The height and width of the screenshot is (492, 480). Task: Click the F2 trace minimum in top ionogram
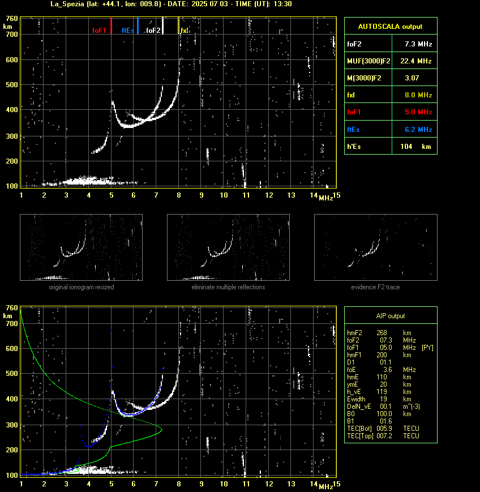click(x=129, y=126)
